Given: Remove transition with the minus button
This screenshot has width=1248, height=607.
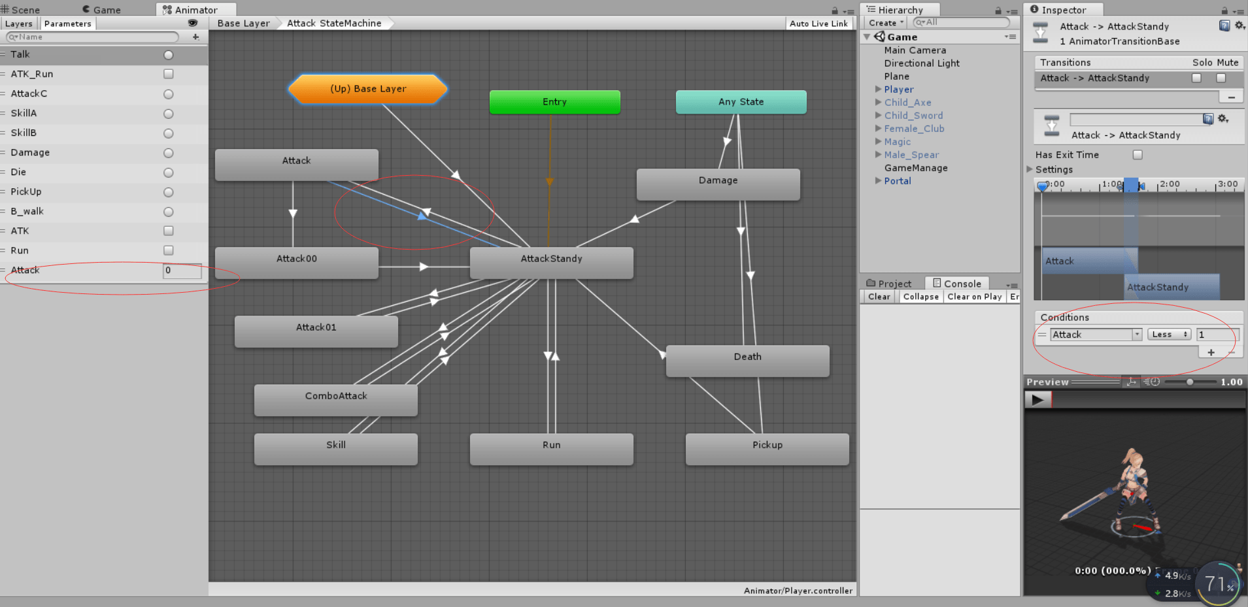Looking at the screenshot, I should click(x=1231, y=97).
